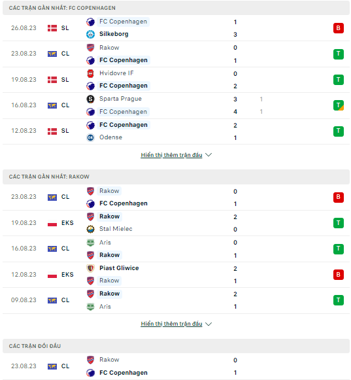
Task: Click the Silkeborg club logo
Action: click(90, 34)
